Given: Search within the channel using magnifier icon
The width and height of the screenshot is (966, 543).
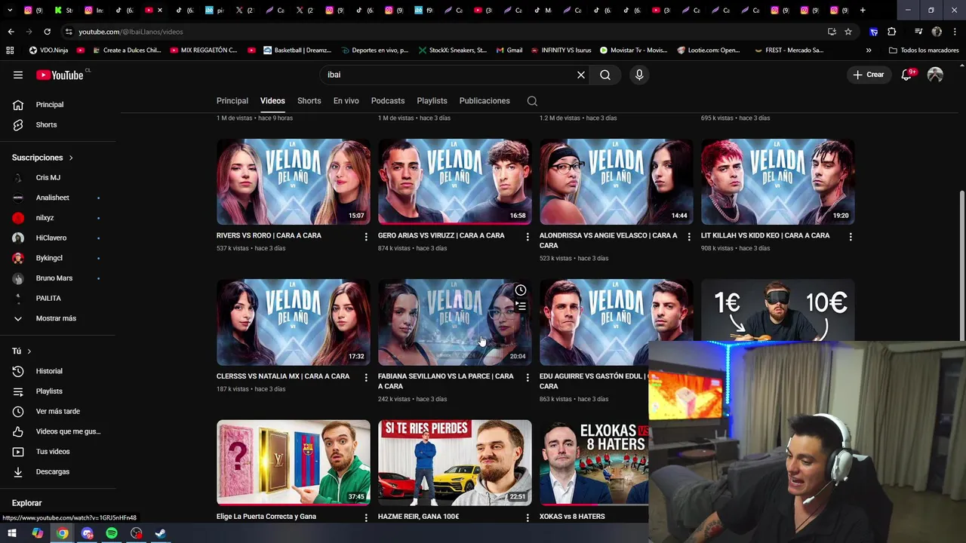Looking at the screenshot, I should pos(532,101).
